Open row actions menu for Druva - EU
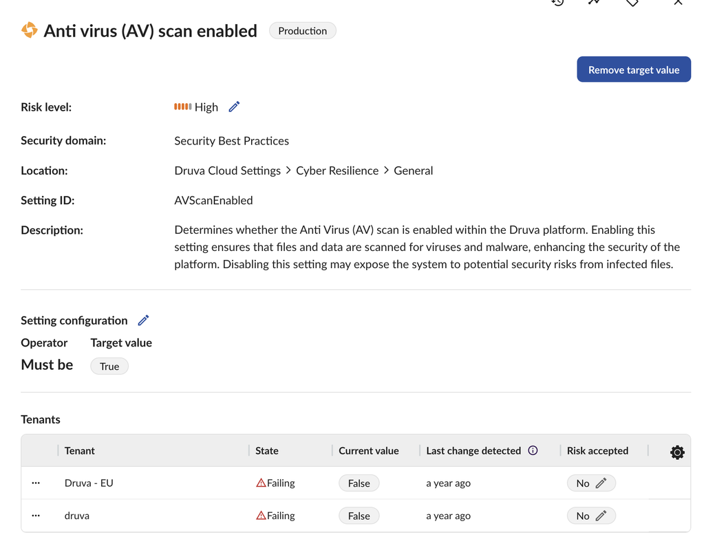This screenshot has height=550, width=704. (36, 483)
